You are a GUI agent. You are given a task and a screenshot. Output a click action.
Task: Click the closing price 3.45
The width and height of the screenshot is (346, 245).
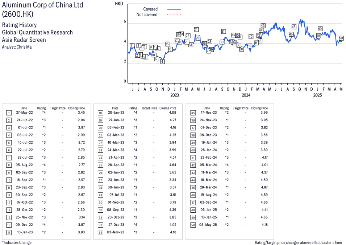click(82, 113)
